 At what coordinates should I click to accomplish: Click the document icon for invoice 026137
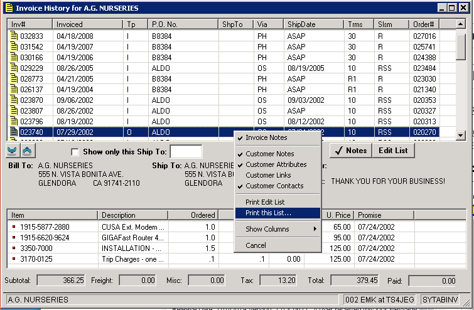click(x=14, y=90)
